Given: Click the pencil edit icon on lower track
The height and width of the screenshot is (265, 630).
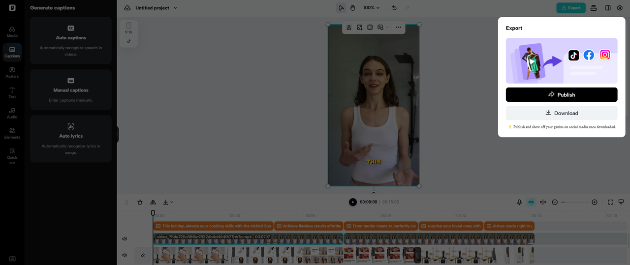Looking at the screenshot, I should tap(143, 255).
